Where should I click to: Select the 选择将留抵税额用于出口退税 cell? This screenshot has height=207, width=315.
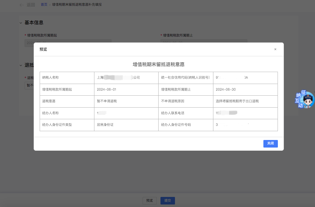click(237, 101)
